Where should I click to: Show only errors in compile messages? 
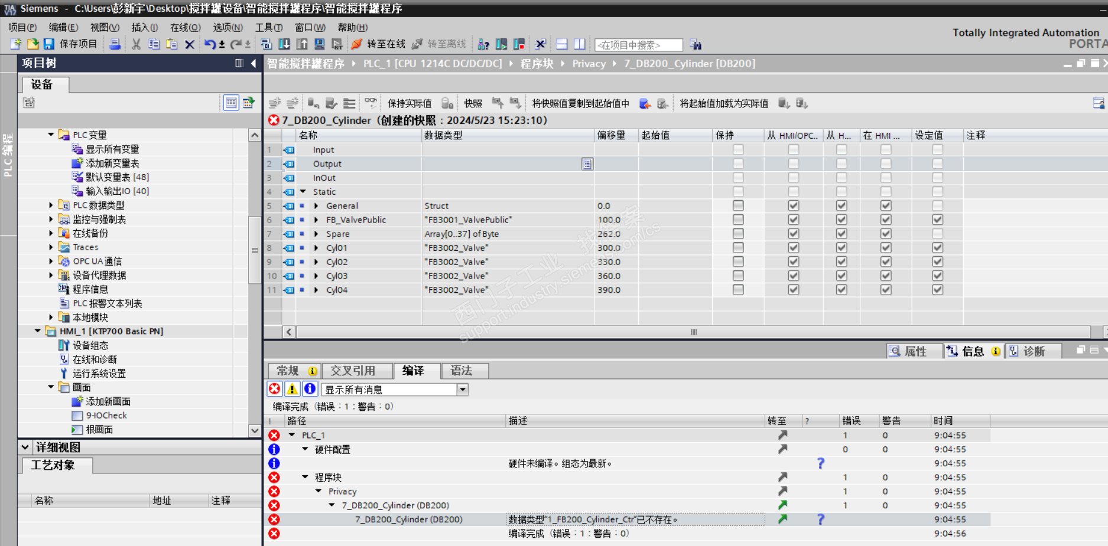click(x=275, y=389)
